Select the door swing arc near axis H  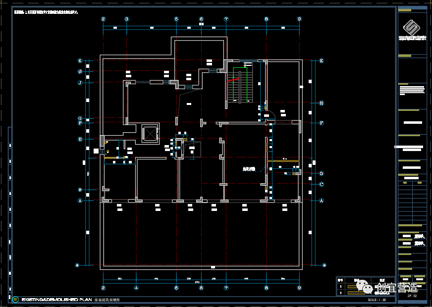coord(270,114)
